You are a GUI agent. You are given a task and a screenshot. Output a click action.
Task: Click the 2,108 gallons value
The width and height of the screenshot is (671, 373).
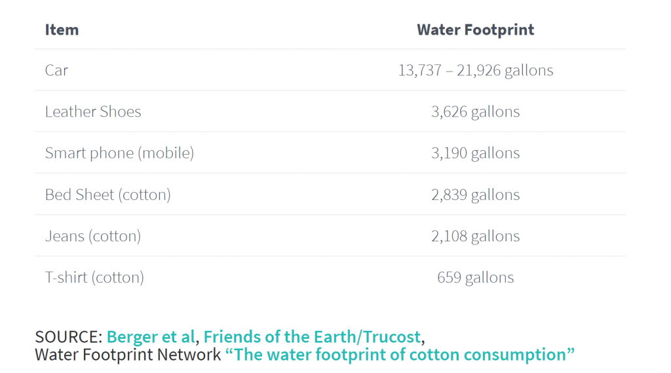pos(476,237)
